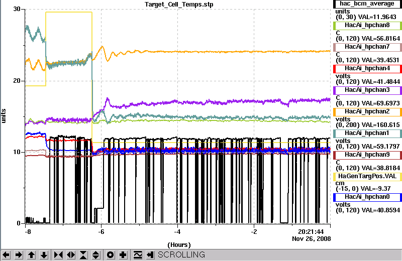Click the x-axis tick label -8
The image size is (402, 261).
click(28, 232)
